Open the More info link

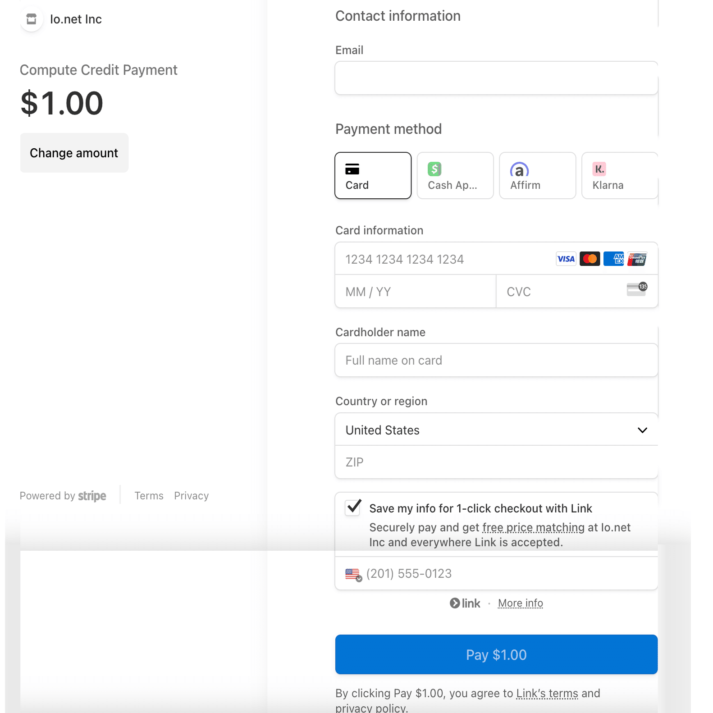520,603
